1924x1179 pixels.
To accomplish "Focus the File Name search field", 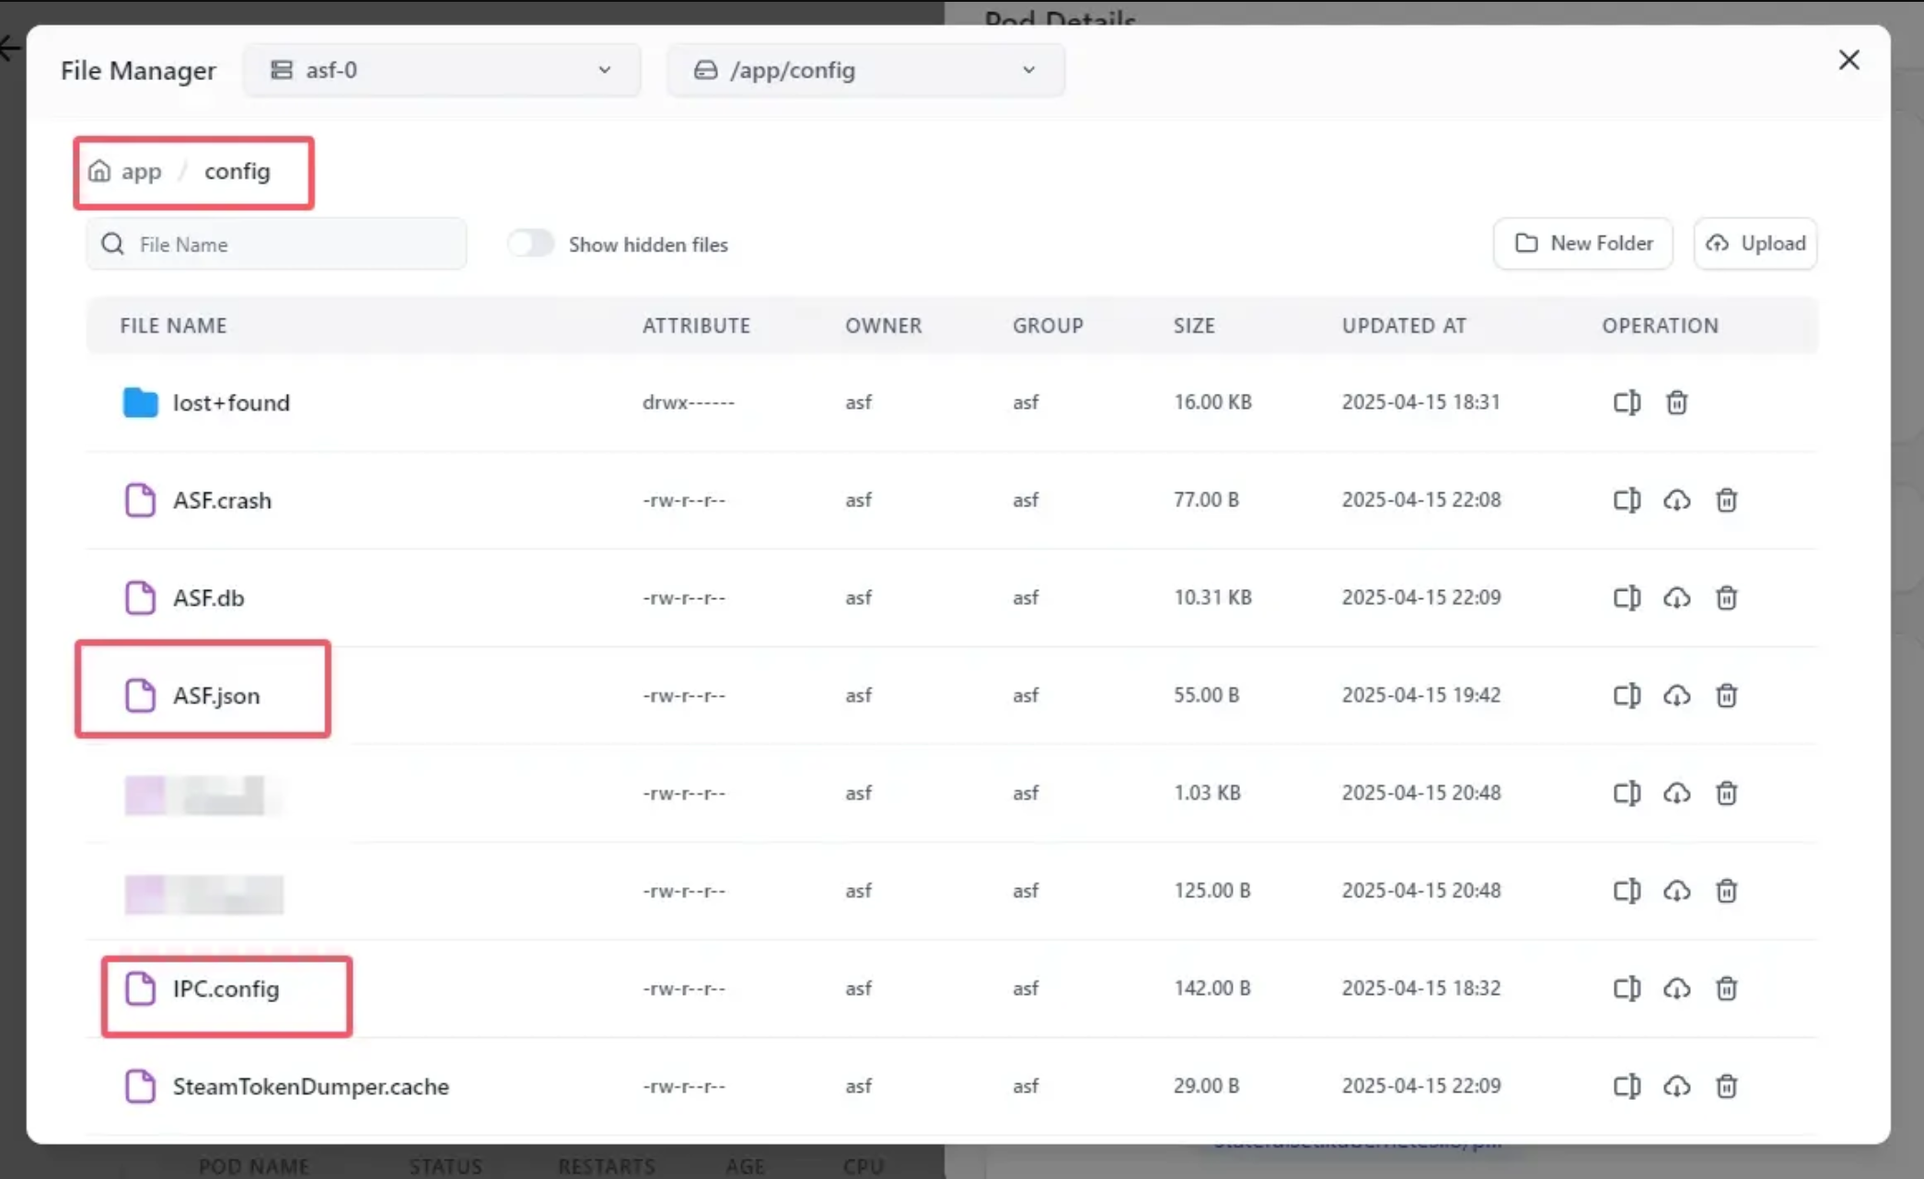I will click(x=295, y=244).
